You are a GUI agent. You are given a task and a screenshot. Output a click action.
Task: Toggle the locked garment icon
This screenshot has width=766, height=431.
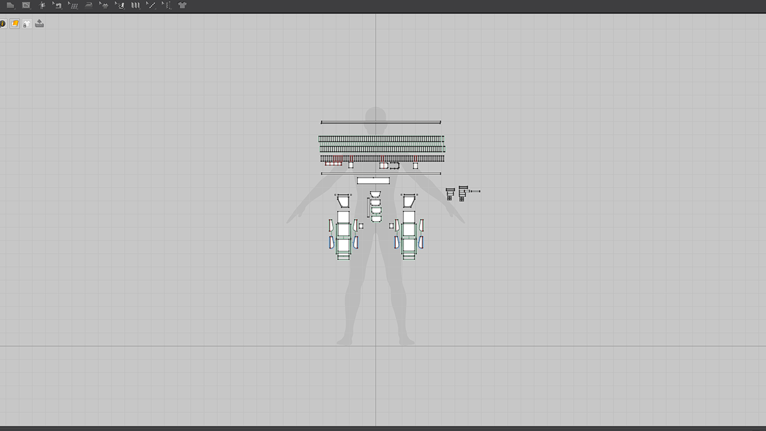pos(27,23)
